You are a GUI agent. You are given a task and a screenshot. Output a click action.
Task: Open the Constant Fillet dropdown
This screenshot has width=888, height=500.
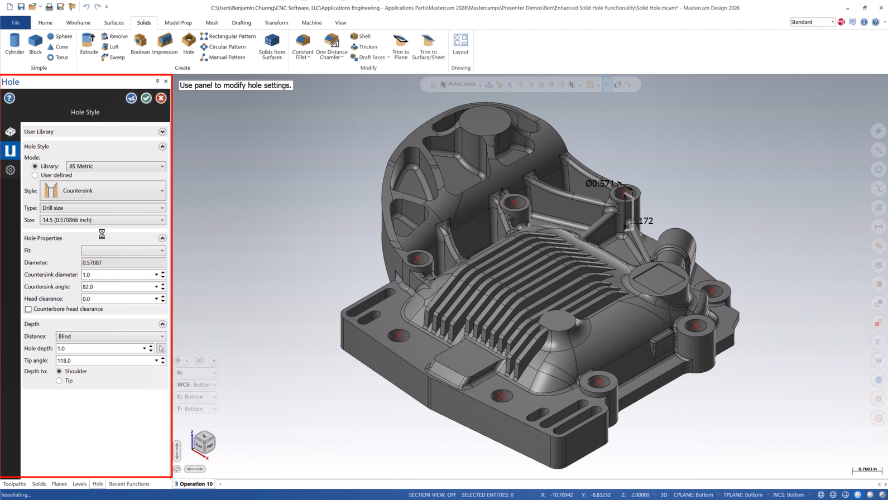pos(303,47)
